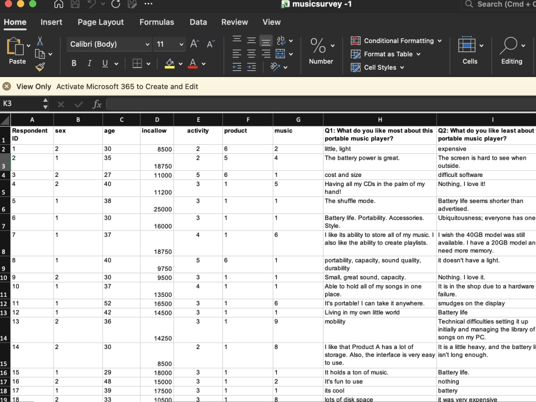
Task: Expand Conditional Formatting menu arrow
Action: [440, 41]
